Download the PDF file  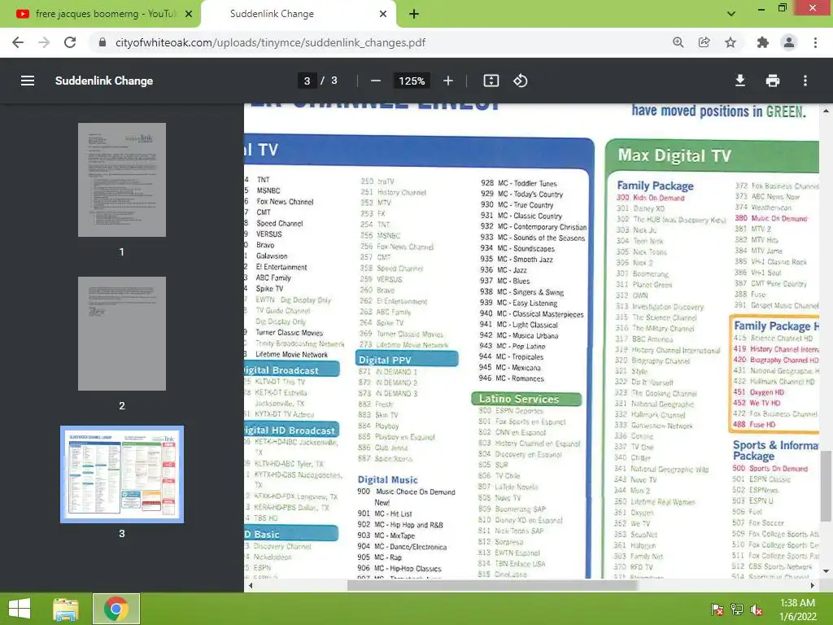pyautogui.click(x=740, y=81)
